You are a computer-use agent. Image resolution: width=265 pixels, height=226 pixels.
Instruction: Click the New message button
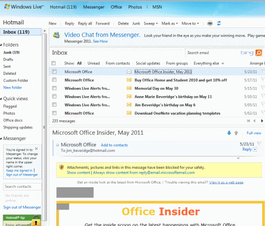point(52,23)
